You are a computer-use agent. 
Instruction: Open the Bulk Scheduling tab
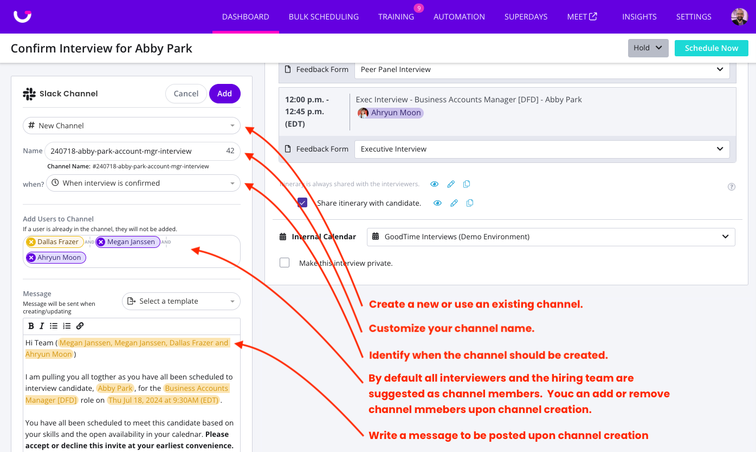point(324,17)
